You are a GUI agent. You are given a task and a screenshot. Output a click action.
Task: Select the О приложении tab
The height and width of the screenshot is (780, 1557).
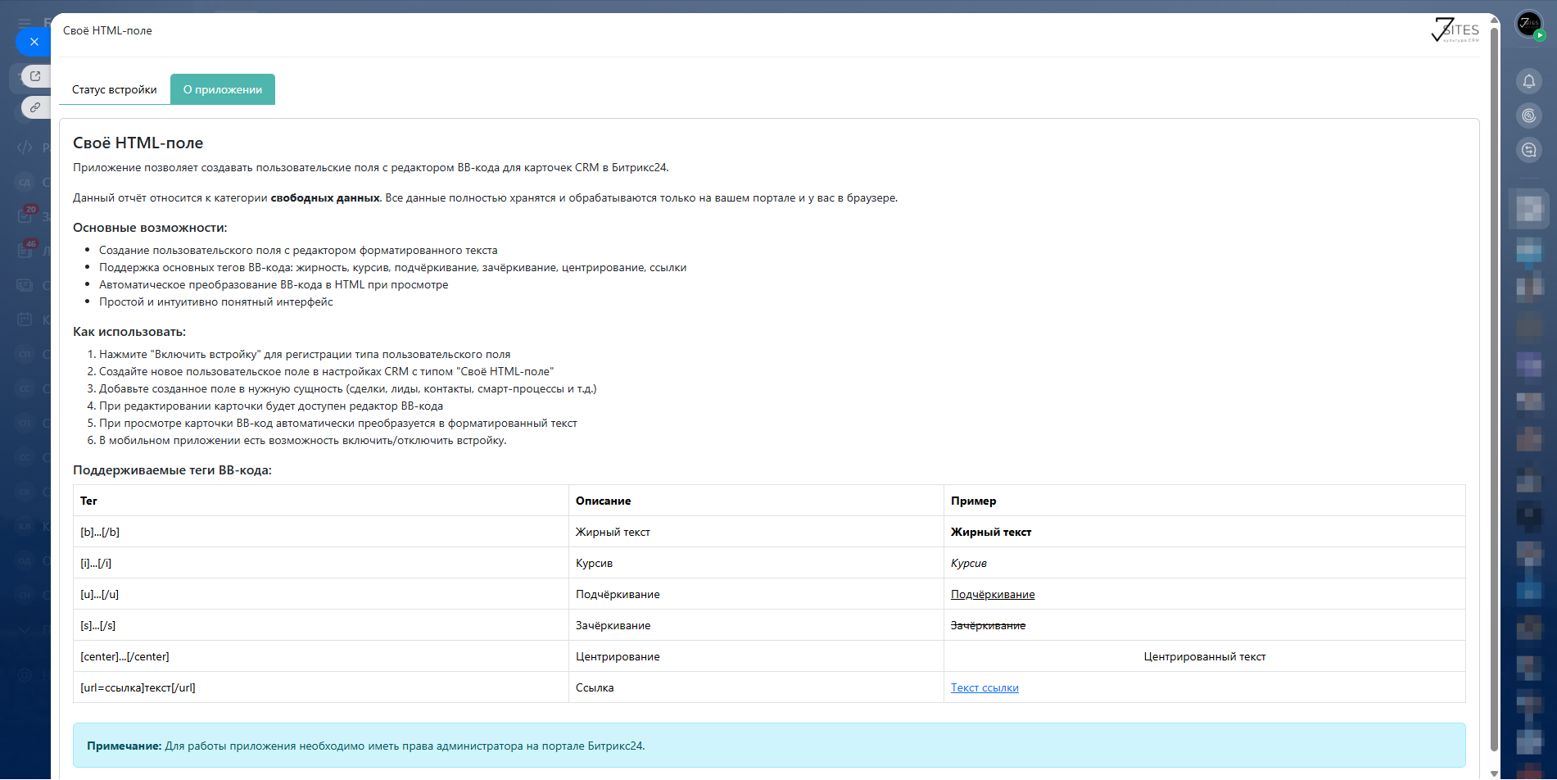223,89
